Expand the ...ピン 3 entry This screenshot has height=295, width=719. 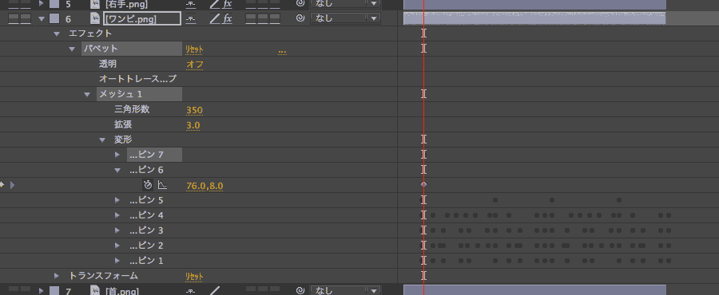pos(117,230)
